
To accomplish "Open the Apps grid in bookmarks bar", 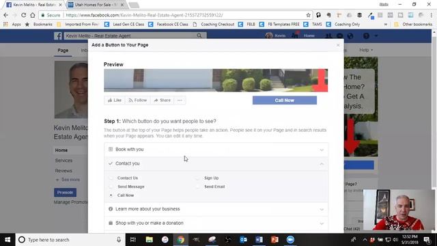I will click(5, 25).
